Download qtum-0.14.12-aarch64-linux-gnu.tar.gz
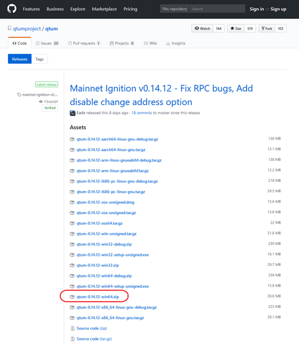Viewport: 299px width, 345px height. coord(111,150)
